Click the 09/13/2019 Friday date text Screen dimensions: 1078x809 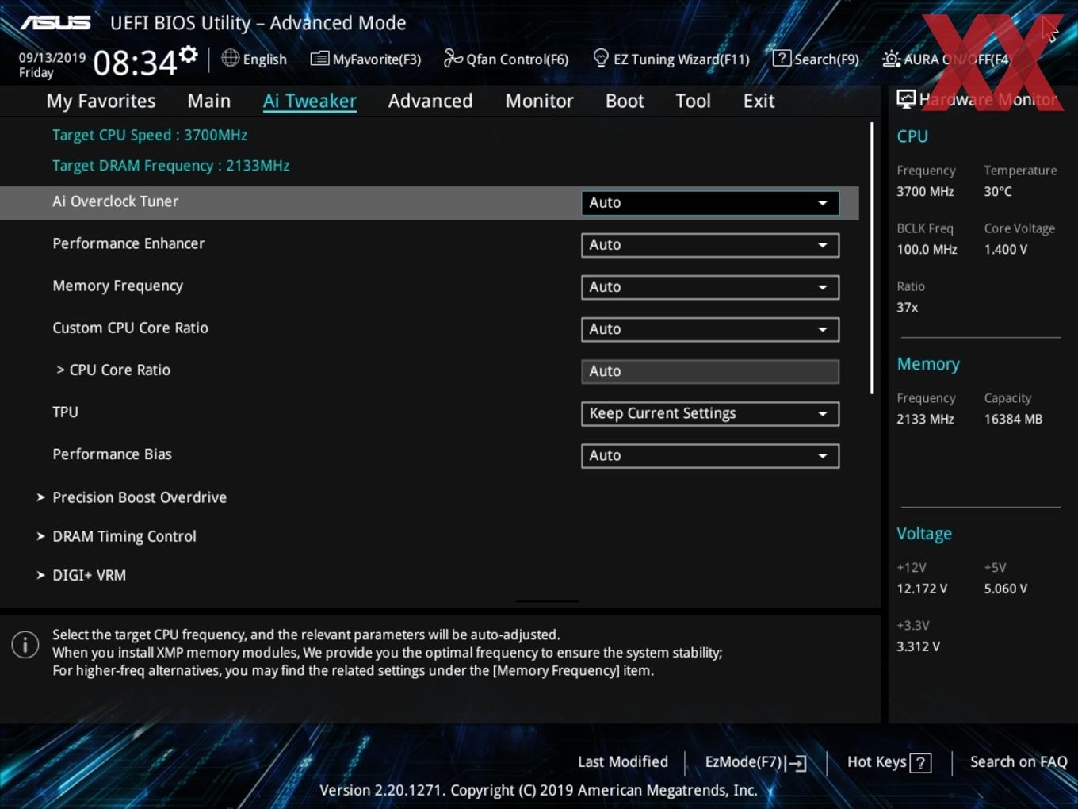(x=52, y=65)
